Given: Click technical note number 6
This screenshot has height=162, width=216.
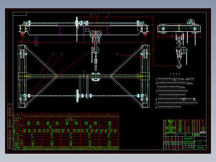Looking at the screenshot, I should pyautogui.click(x=168, y=107).
